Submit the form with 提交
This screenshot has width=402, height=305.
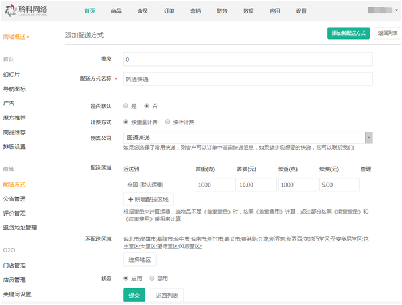tap(134, 295)
